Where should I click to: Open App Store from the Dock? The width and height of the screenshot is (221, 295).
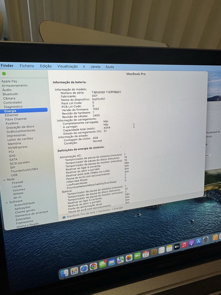[x=198, y=241]
